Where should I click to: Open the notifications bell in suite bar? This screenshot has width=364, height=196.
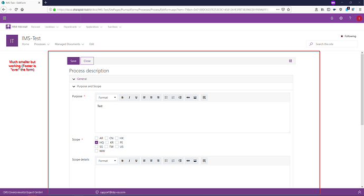(332, 18)
